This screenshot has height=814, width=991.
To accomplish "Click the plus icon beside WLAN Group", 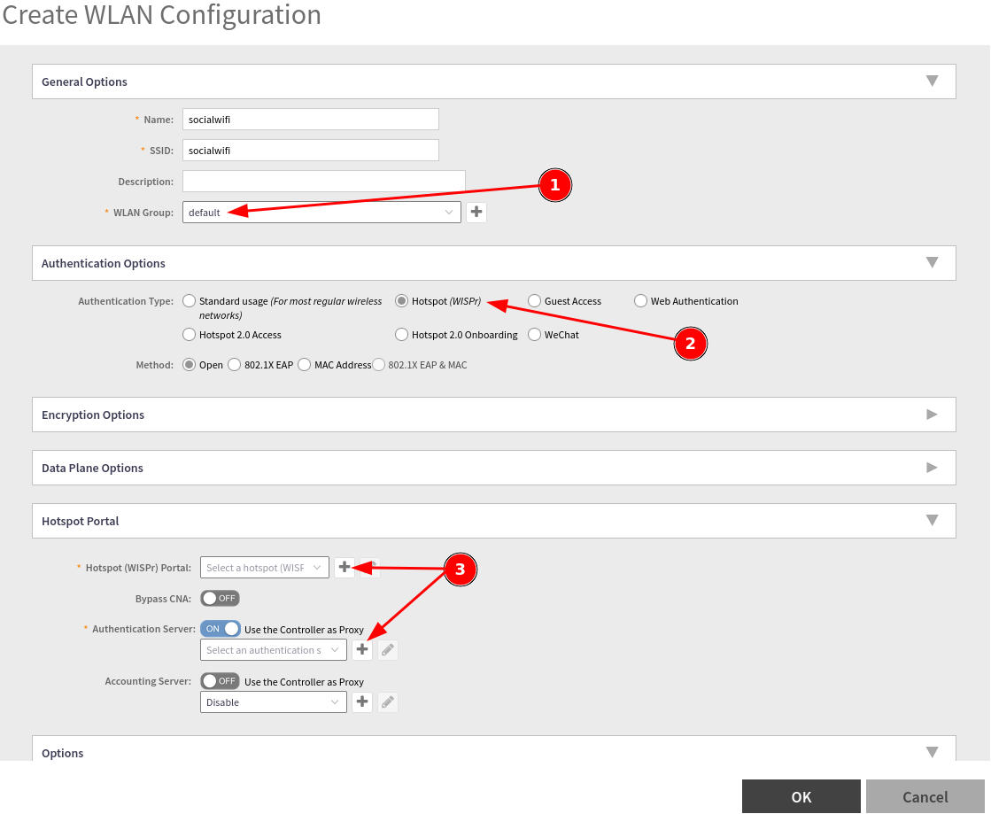I will [x=476, y=213].
